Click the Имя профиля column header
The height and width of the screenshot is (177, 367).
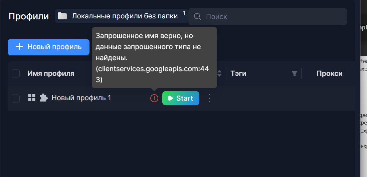(51, 73)
